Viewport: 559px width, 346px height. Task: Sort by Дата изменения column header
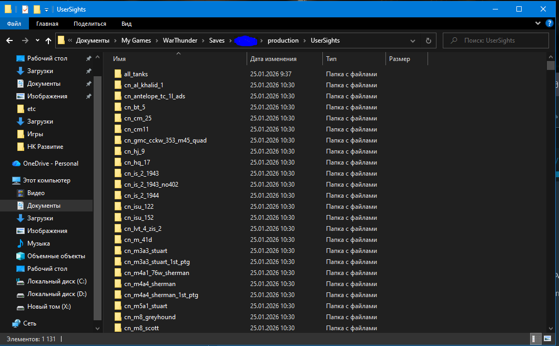coord(273,59)
